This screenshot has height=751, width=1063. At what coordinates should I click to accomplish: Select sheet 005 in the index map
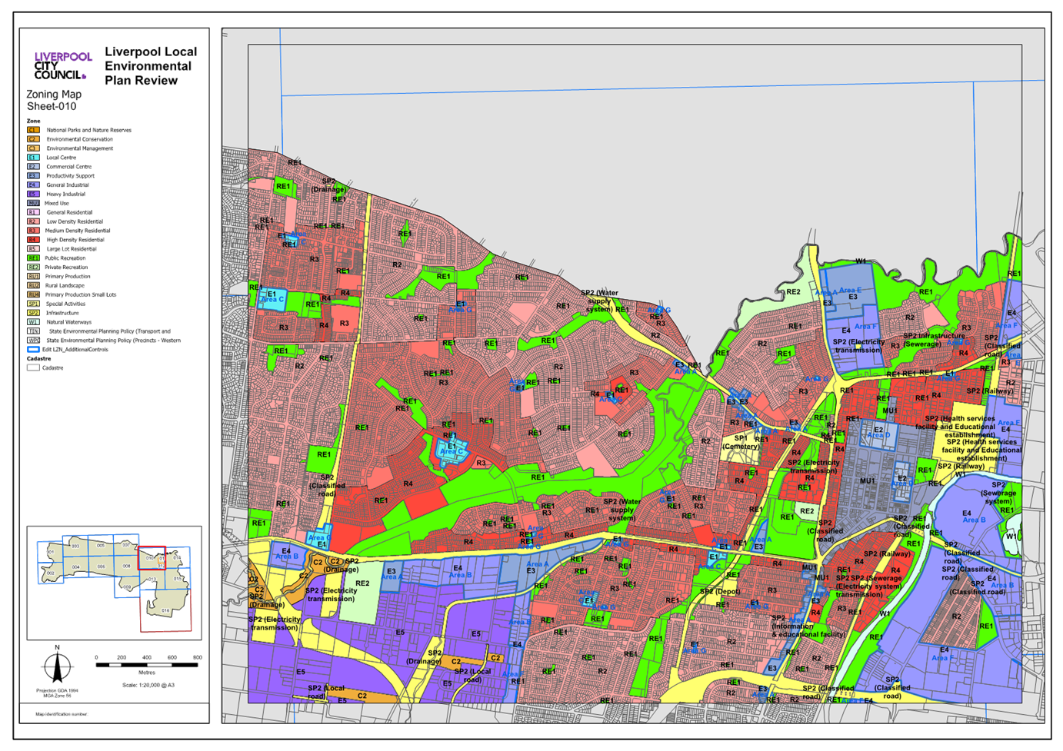coord(101,546)
